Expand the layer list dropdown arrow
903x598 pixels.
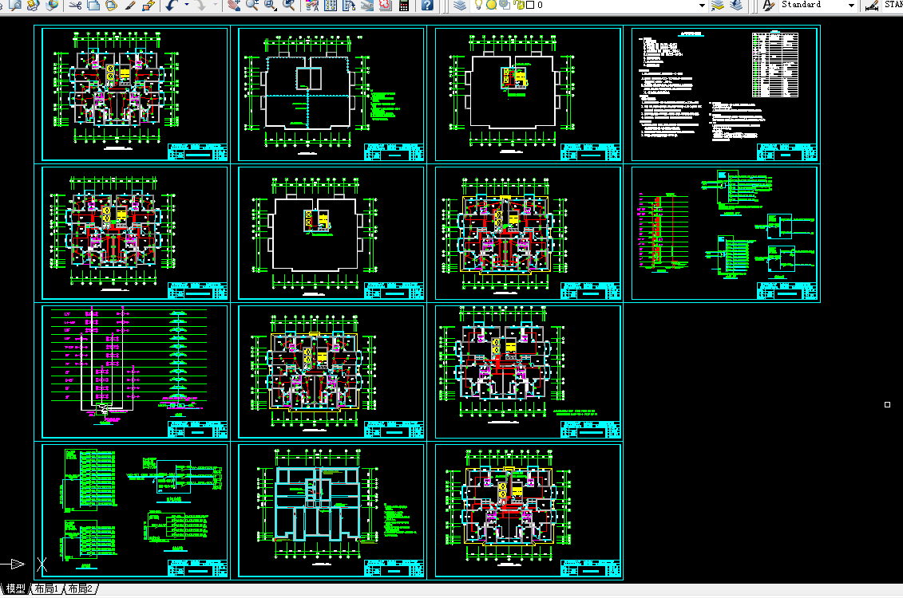point(702,5)
